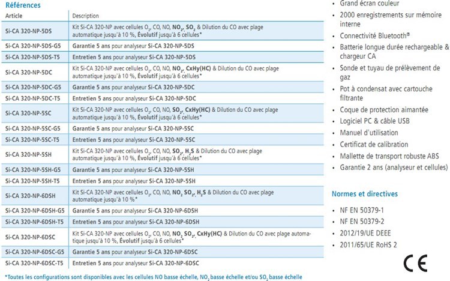Click the blue footnote about basse échelle cells

pos(153,277)
